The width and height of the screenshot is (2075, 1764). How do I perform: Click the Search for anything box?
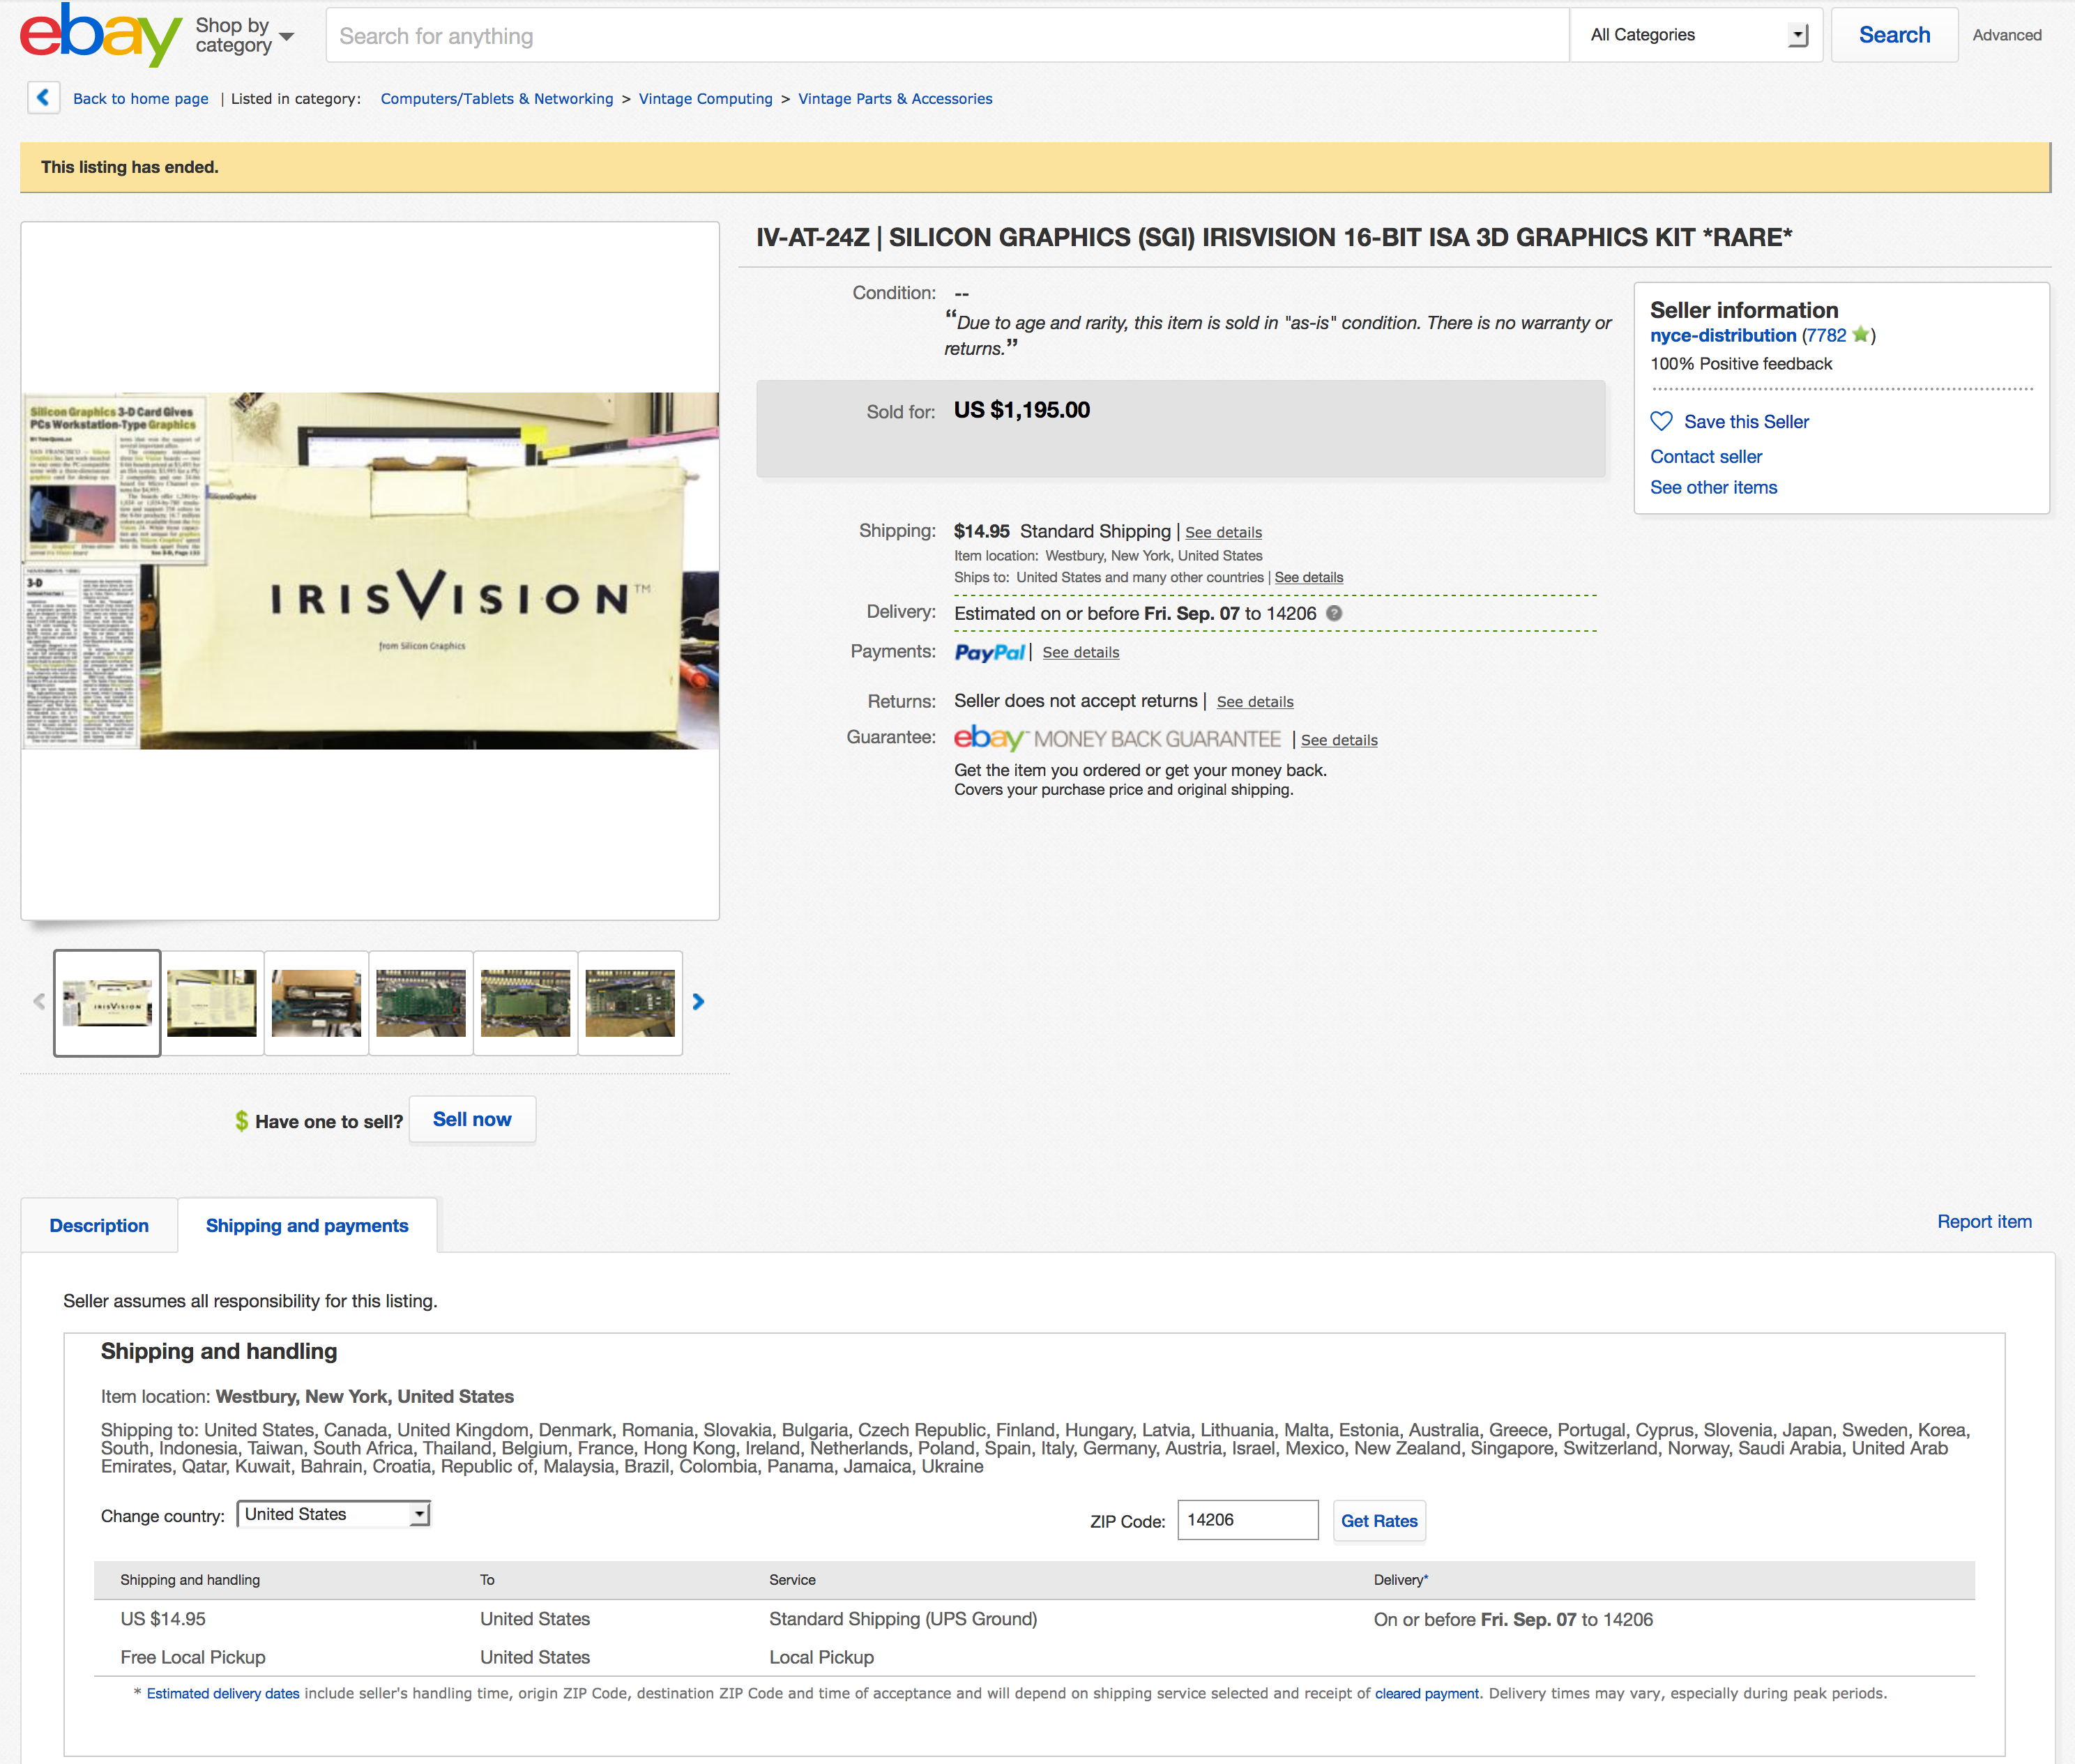[x=946, y=35]
